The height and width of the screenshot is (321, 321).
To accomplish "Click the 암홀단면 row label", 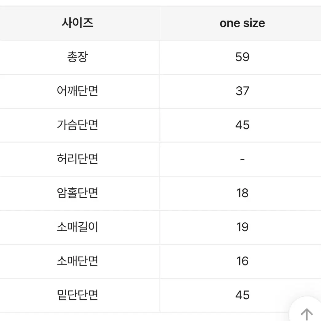I will coord(78,193).
